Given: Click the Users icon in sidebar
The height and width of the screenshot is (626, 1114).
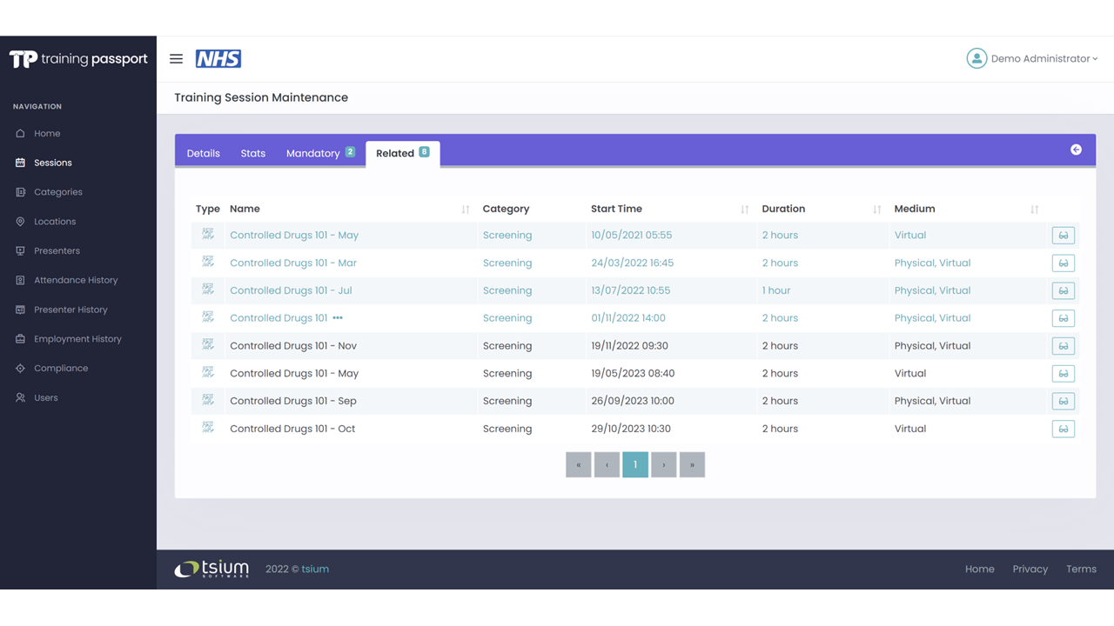Looking at the screenshot, I should click(20, 398).
